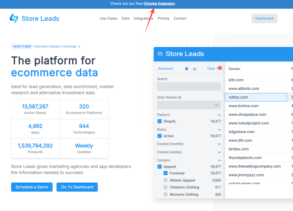
Task: Click the arrow next to Improved Category Coverage
Action: click(79, 47)
